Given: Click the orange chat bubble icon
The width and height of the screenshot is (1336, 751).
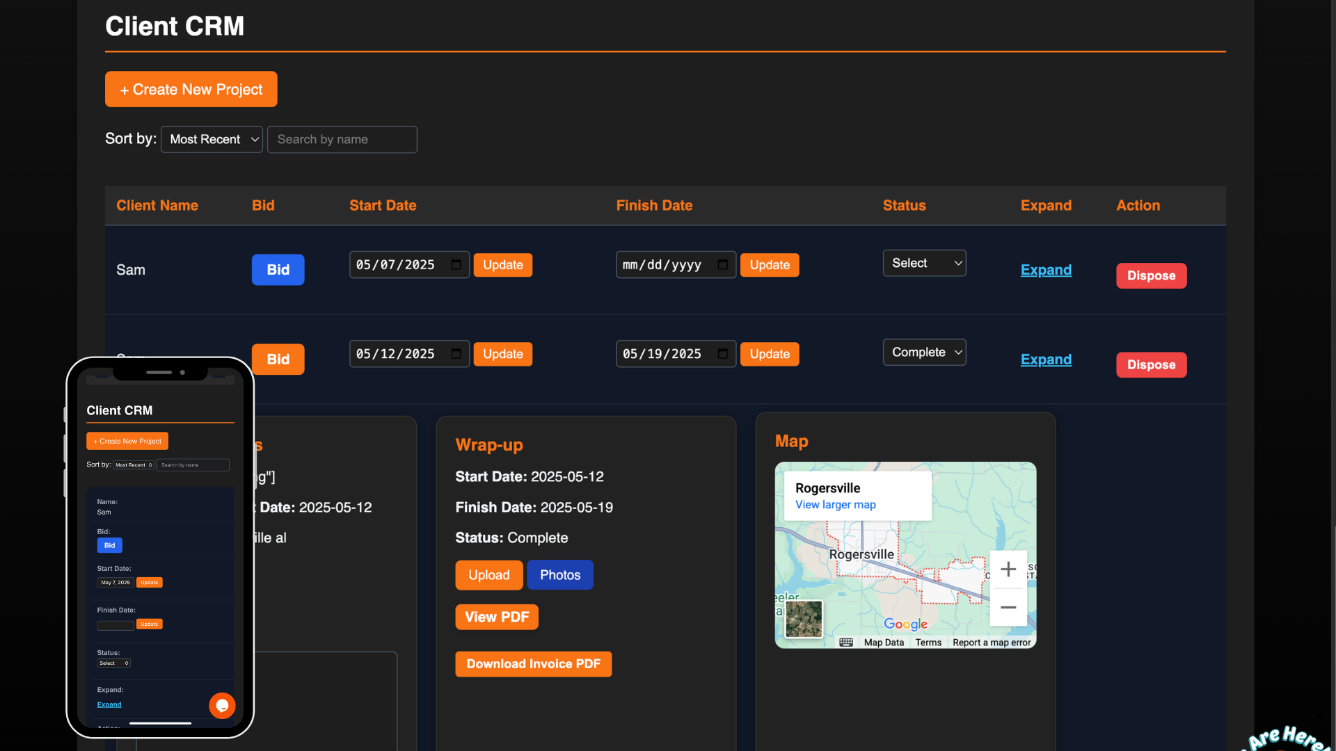Looking at the screenshot, I should coord(222,705).
